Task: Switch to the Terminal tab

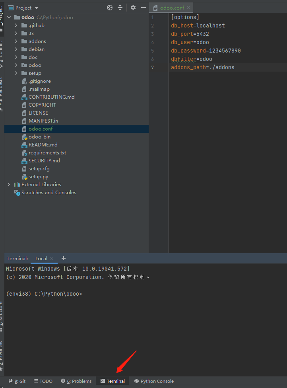Action: coord(112,381)
